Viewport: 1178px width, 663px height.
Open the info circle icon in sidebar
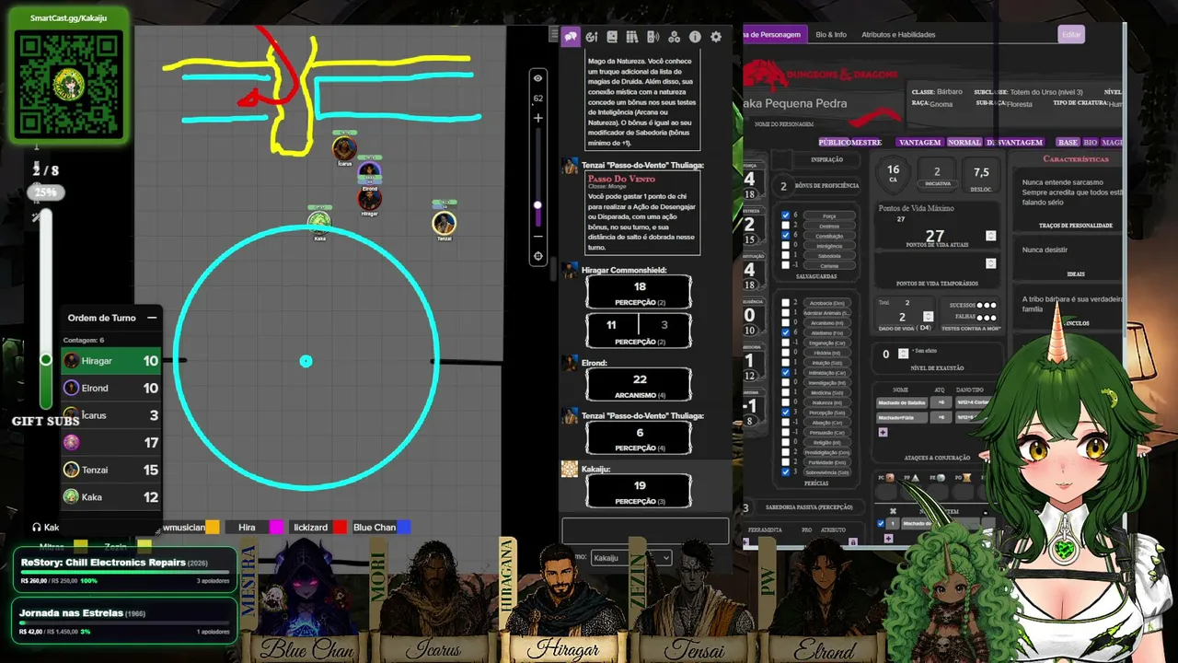(695, 37)
